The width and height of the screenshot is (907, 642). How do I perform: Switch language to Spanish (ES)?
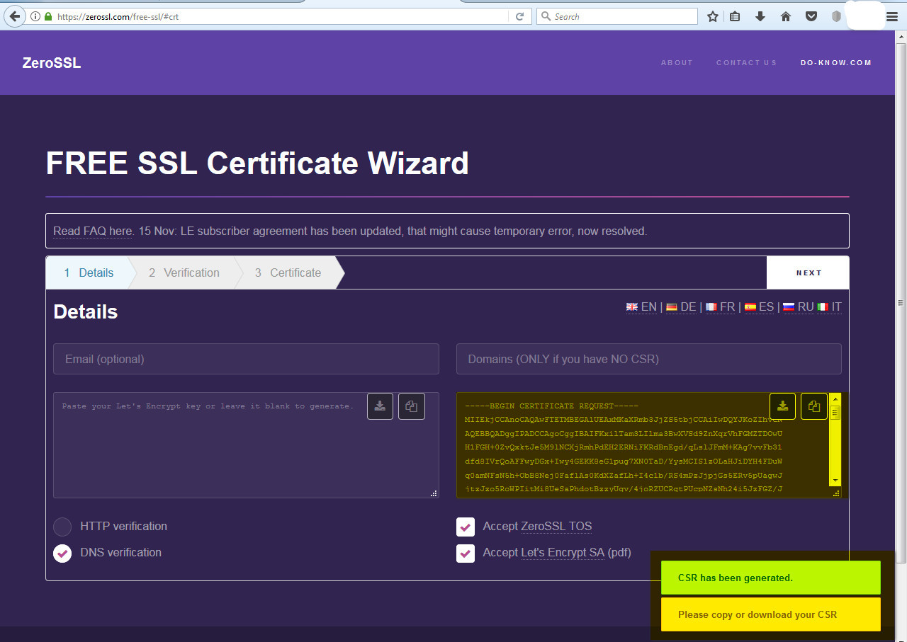tap(759, 306)
